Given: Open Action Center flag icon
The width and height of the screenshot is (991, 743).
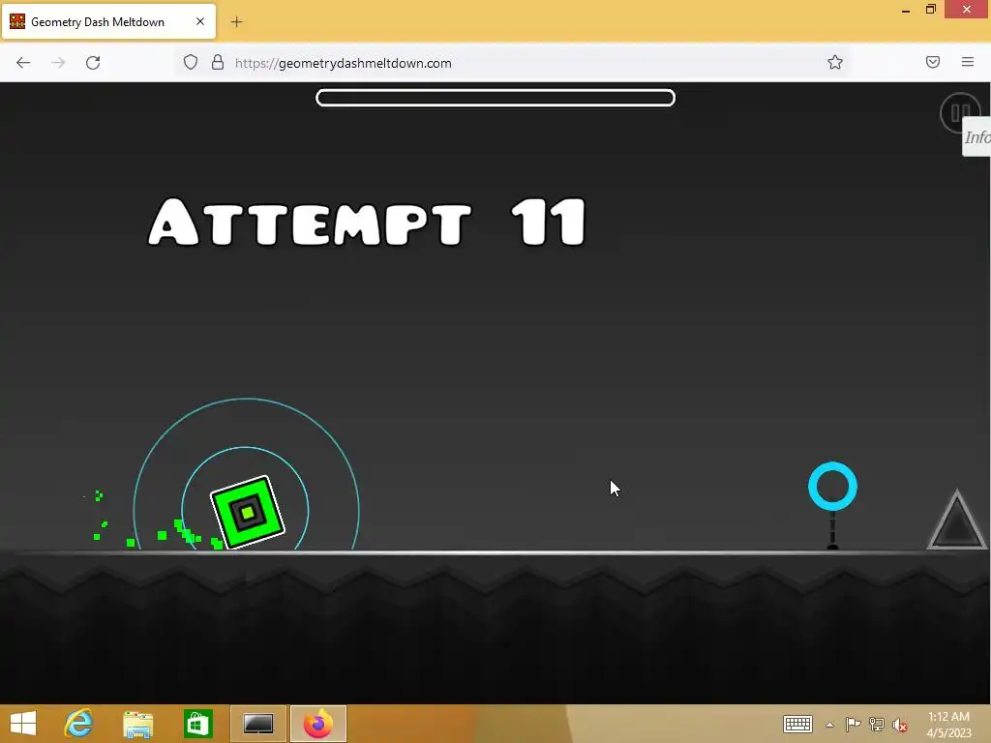Looking at the screenshot, I should pyautogui.click(x=853, y=724).
